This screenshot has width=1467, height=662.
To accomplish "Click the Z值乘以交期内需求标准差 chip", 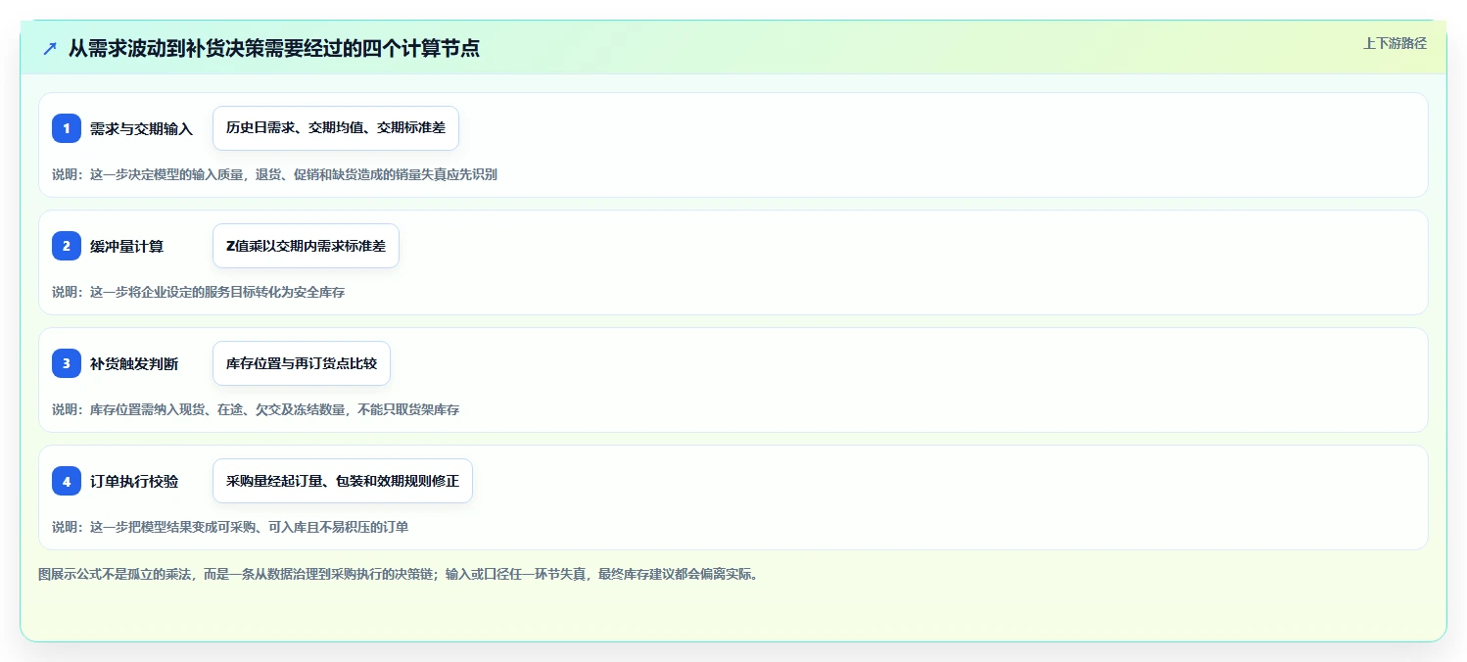I will 306,246.
